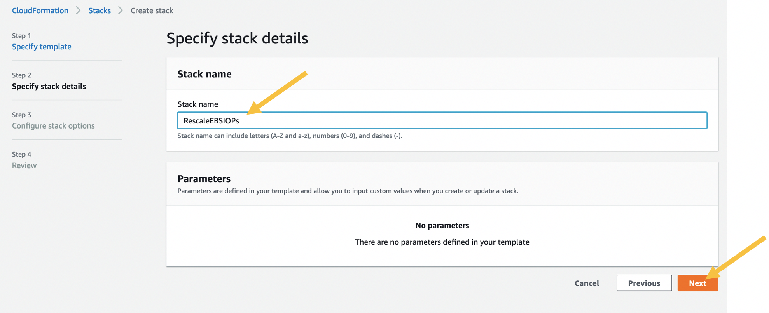
Task: Click the chevron after the CloudFormation breadcrumb
Action: 78,10
